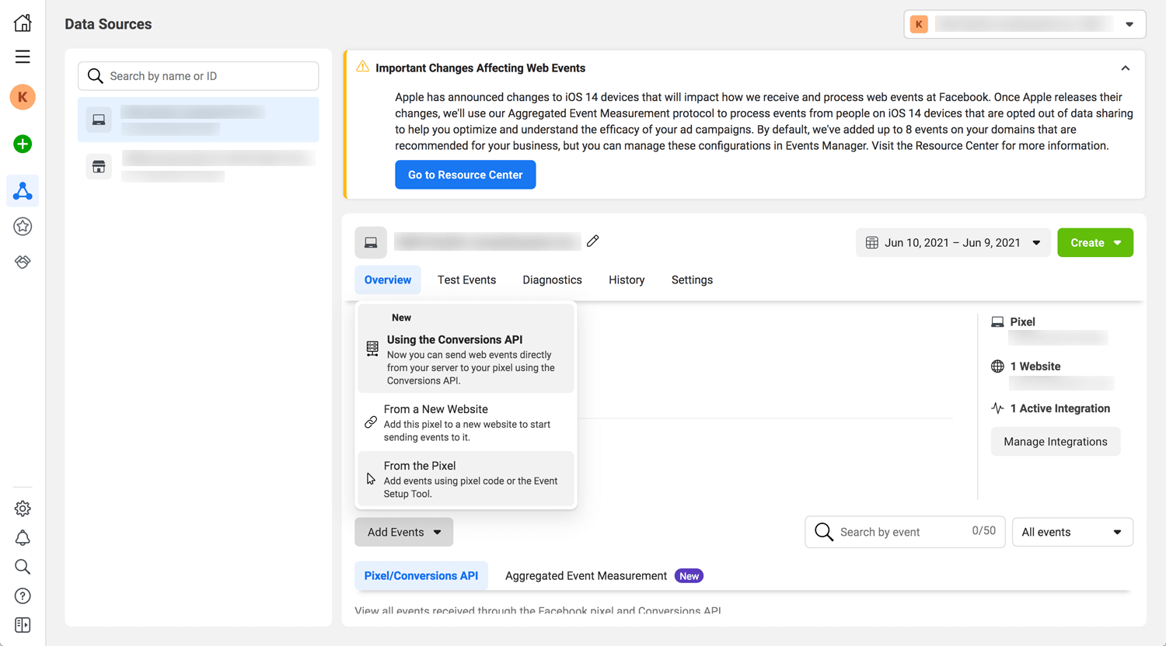Click the green plus connect data sources icon
Viewport: 1166px width, 646px height.
[23, 144]
